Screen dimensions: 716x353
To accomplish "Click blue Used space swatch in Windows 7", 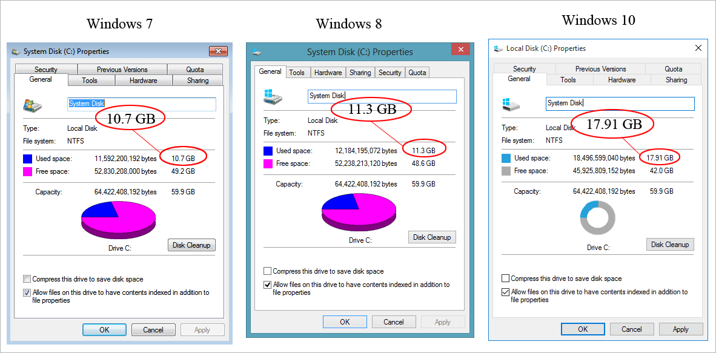I will [28, 159].
